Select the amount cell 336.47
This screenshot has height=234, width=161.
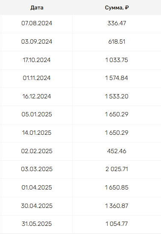tap(117, 23)
